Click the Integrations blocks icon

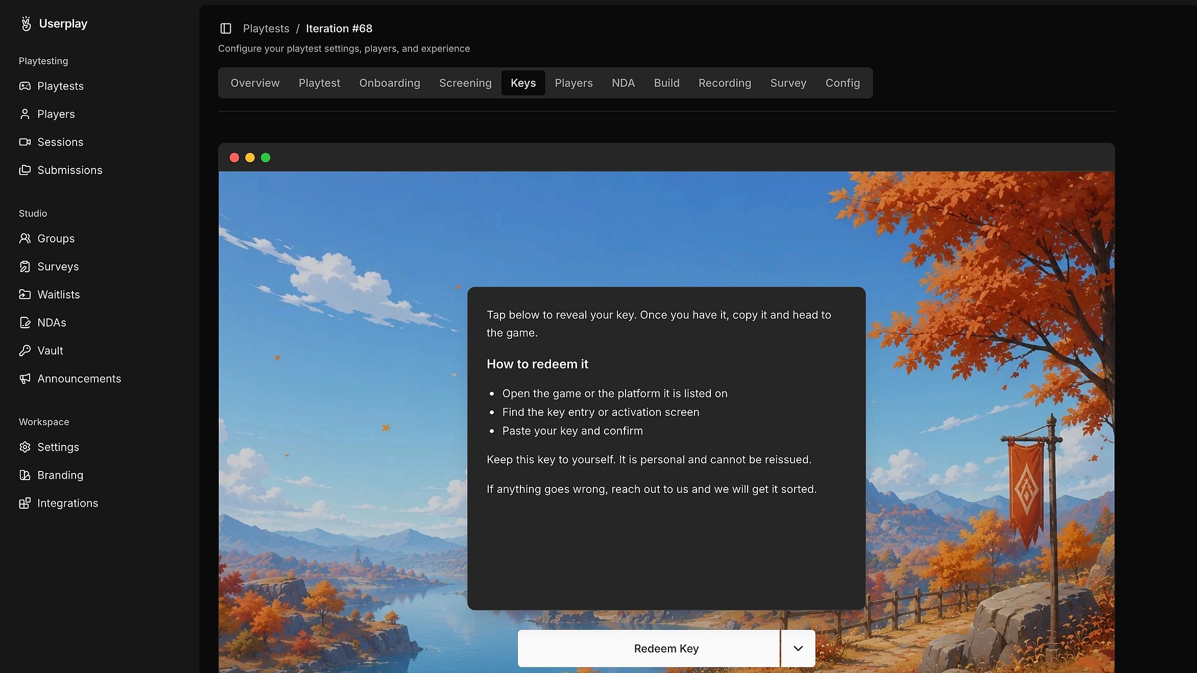[25, 503]
